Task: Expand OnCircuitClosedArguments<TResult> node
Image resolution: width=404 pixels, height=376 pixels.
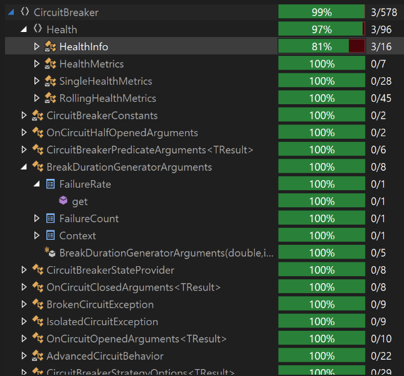Action: (24, 287)
